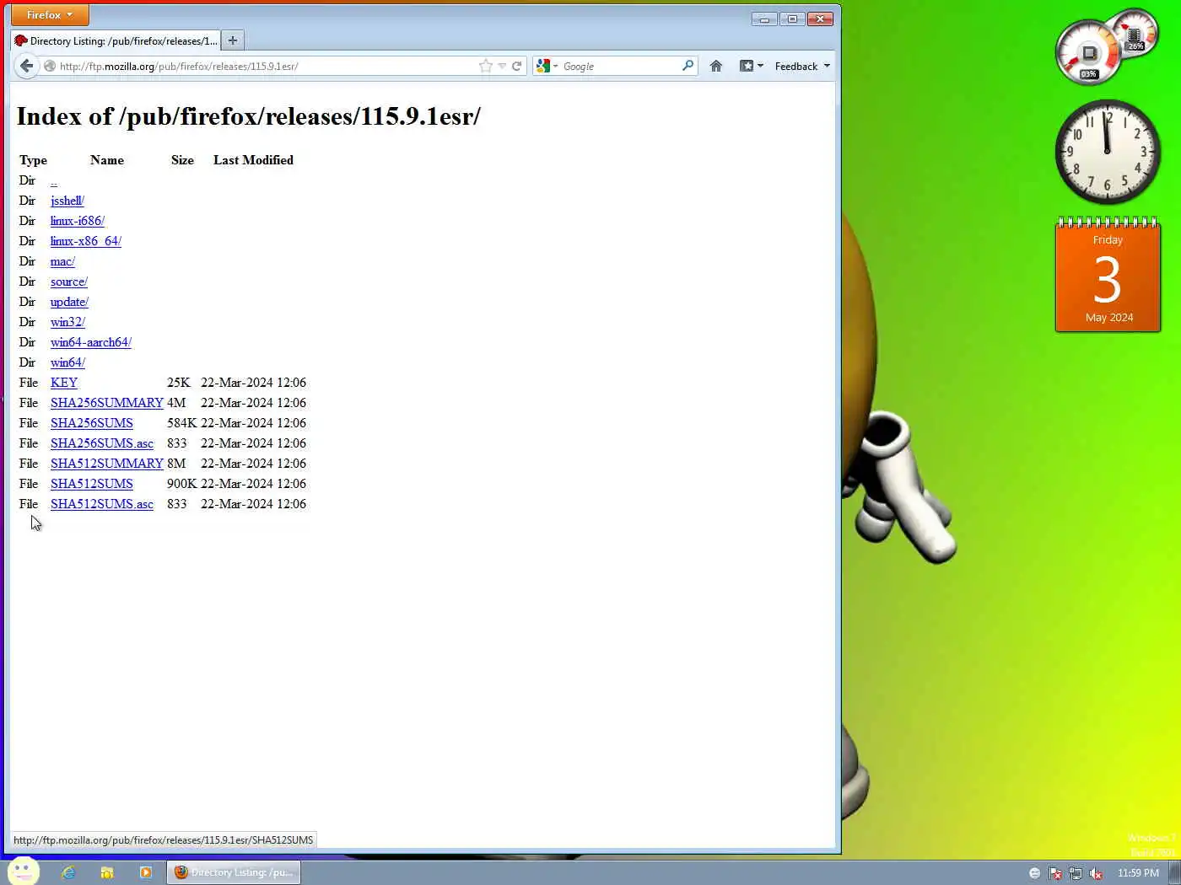
Task: Bookmark this page with the star icon
Action: pyautogui.click(x=485, y=66)
